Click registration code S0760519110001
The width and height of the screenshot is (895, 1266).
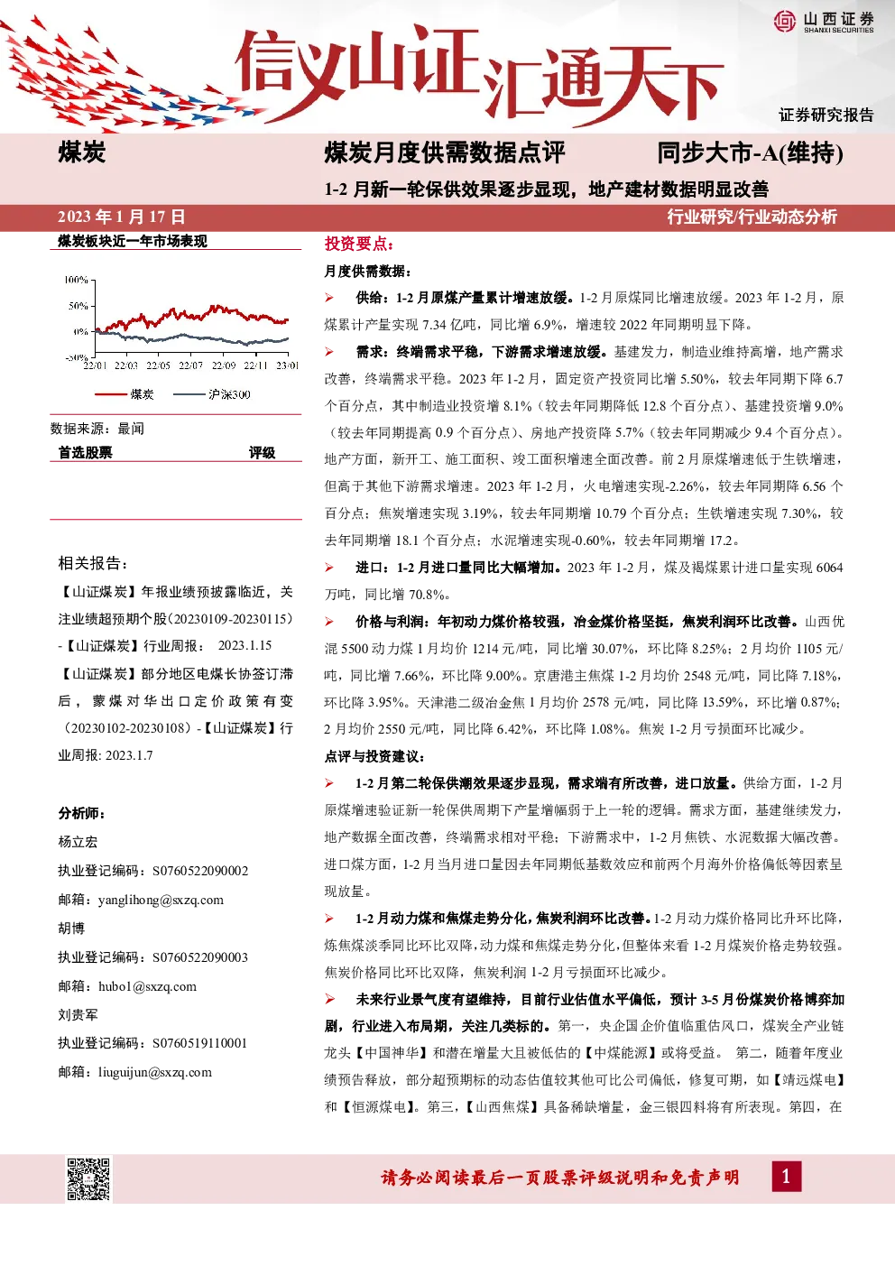pyautogui.click(x=199, y=1043)
